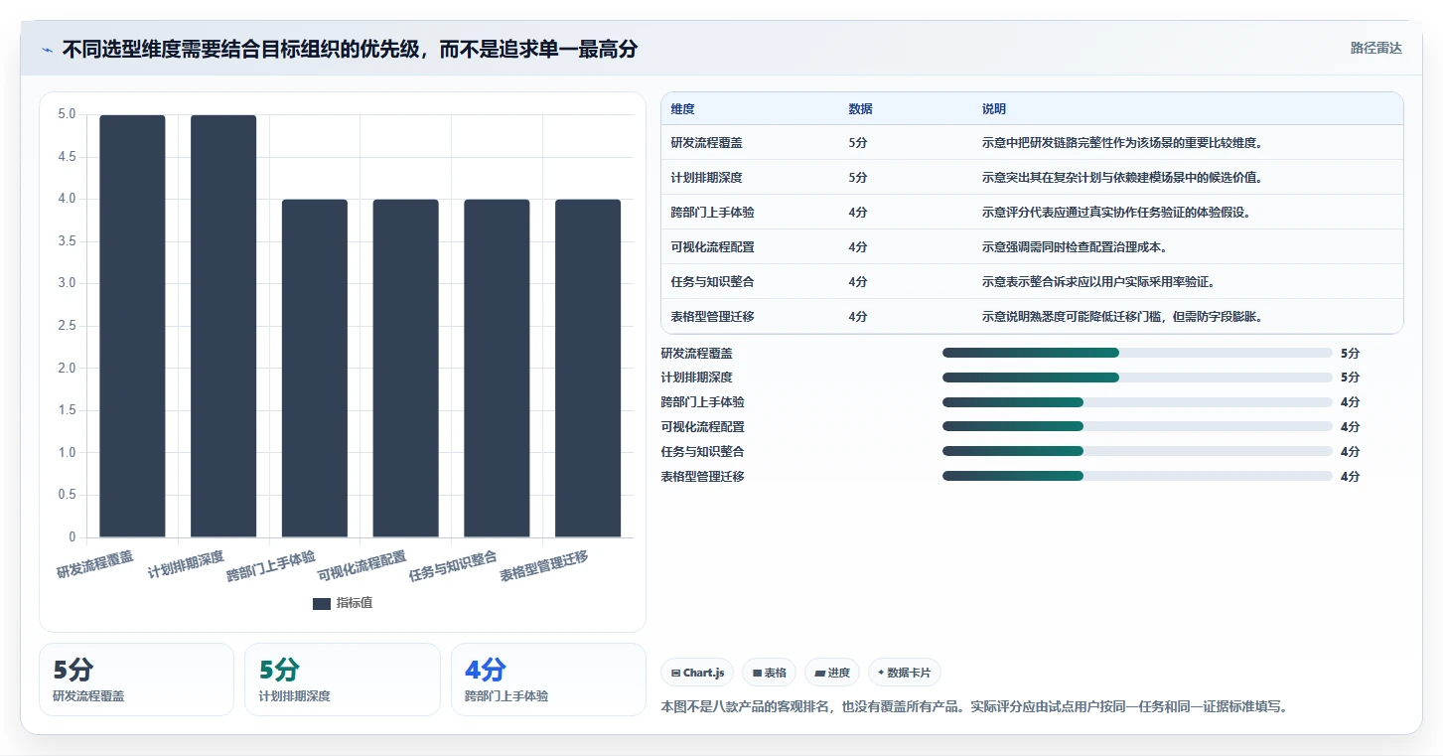Click the 5分 data card labeled 研发流程覆盖

pos(137,680)
